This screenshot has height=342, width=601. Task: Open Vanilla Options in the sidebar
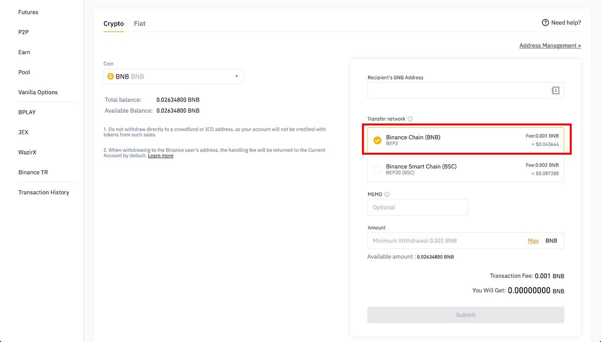[38, 92]
